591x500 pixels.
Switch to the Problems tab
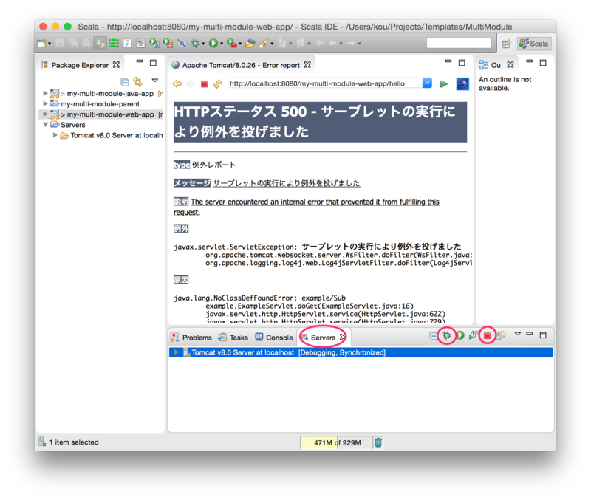tap(191, 338)
